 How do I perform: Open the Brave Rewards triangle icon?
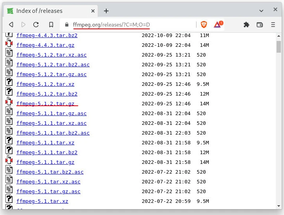pos(218,25)
